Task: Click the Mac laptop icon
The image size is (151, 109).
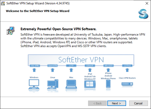Action: tap(71, 84)
